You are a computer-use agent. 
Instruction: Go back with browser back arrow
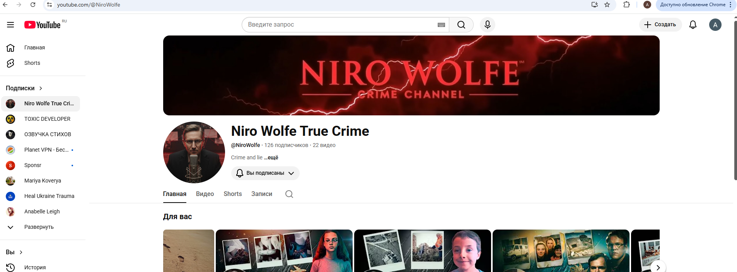[x=5, y=5]
